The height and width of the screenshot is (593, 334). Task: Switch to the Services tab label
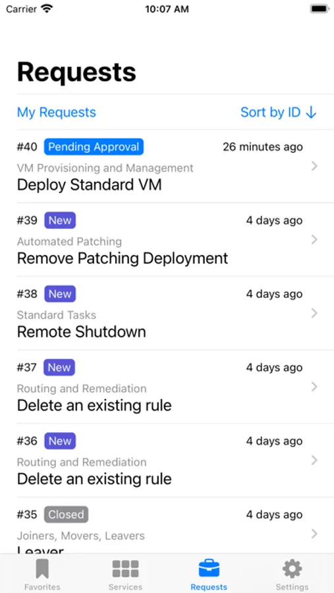[x=125, y=587]
